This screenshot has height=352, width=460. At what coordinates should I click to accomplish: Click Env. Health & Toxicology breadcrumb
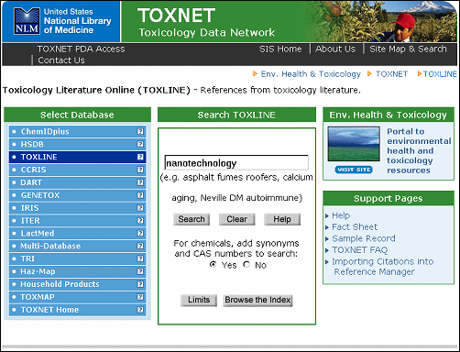pos(311,74)
